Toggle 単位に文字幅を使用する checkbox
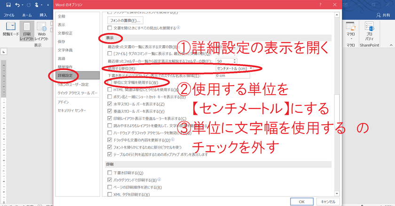 coord(110,82)
